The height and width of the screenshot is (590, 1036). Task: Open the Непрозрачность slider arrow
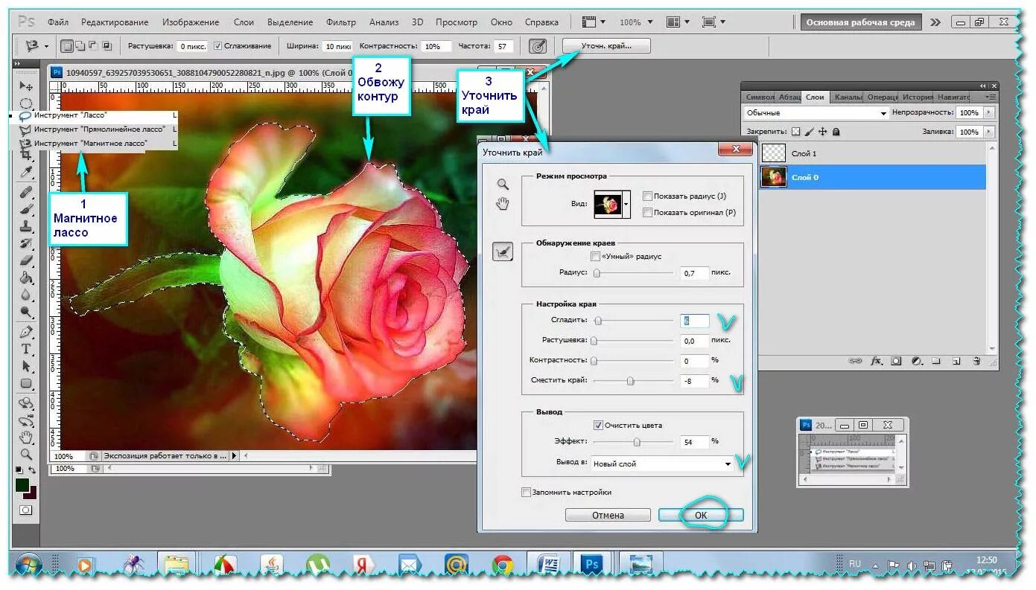(989, 112)
